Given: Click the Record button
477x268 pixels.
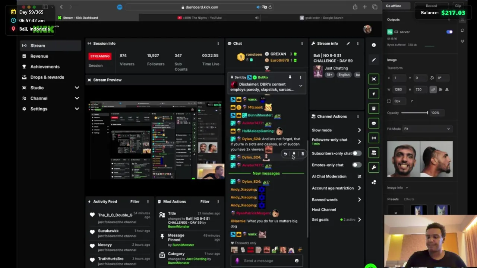Looking at the screenshot, I should click(x=431, y=6).
